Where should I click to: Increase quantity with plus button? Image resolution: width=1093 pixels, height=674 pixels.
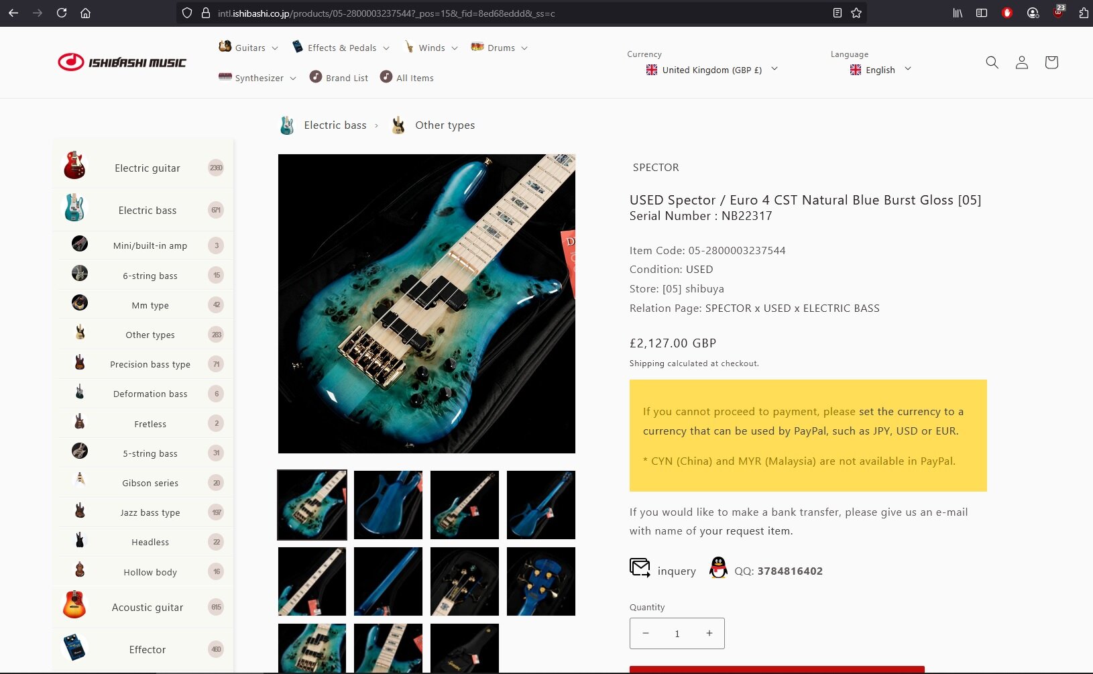[709, 633]
